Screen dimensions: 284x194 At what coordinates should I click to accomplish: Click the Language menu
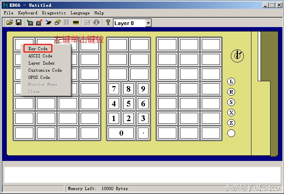point(80,13)
